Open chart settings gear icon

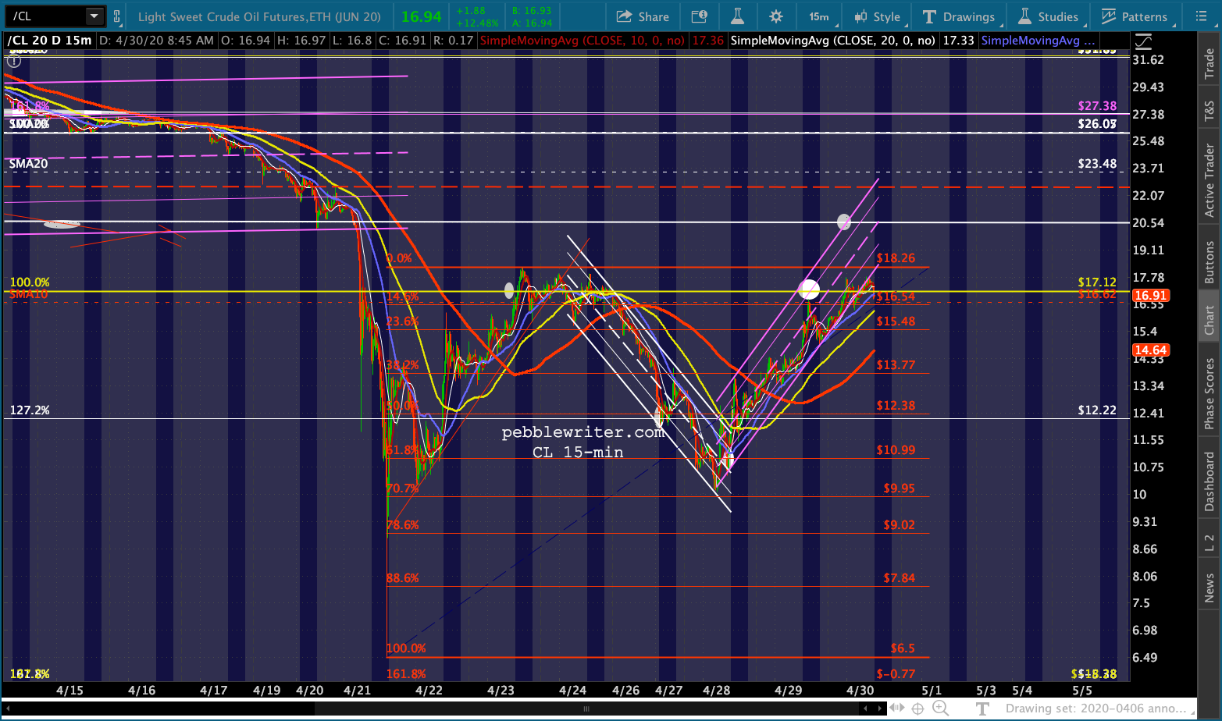(775, 16)
